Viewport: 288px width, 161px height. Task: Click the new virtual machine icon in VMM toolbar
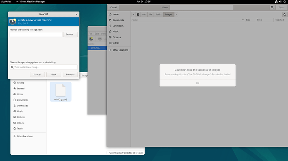pyautogui.click(x=91, y=39)
